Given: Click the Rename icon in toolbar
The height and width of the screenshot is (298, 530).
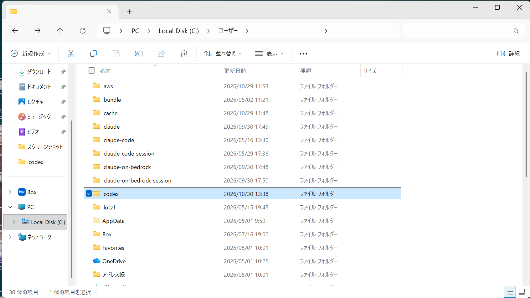Looking at the screenshot, I should click(x=139, y=54).
